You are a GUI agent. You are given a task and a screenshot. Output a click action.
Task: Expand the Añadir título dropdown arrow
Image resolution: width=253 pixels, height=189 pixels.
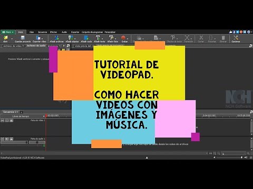tap(115, 39)
